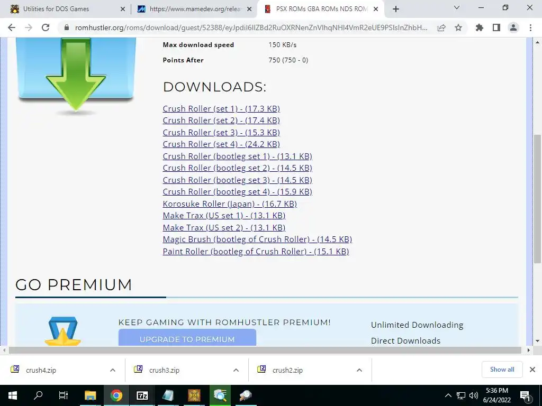
Task: Click scroll-down arrow of vertical scrollbar
Action: (537, 341)
